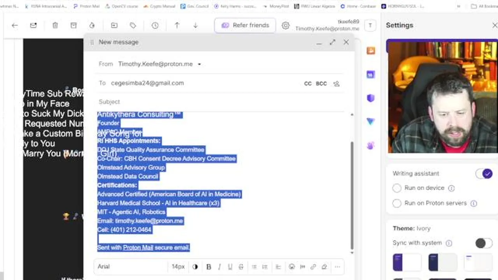
Task: Toggle underline formatting in composer
Action: pyautogui.click(x=230, y=267)
